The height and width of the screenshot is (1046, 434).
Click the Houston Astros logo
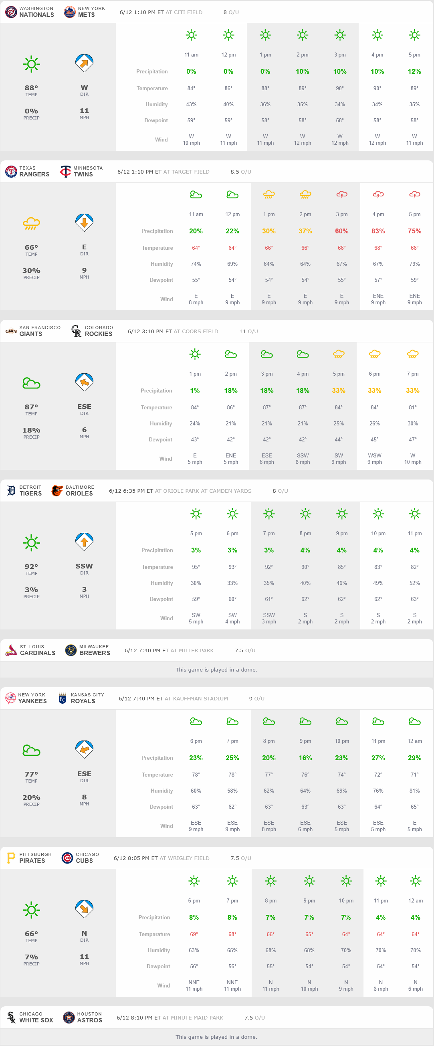[69, 1017]
